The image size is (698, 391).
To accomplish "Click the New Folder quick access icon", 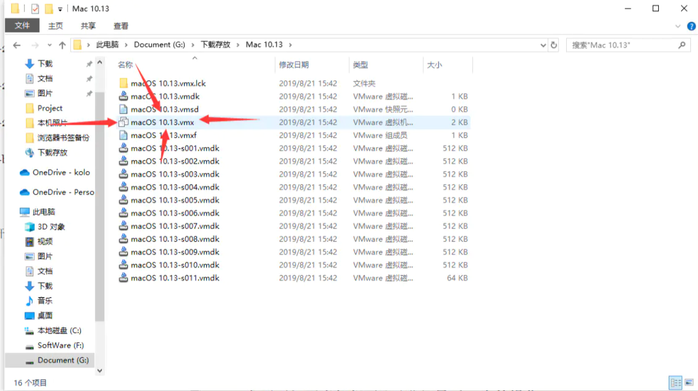I will pyautogui.click(x=49, y=8).
